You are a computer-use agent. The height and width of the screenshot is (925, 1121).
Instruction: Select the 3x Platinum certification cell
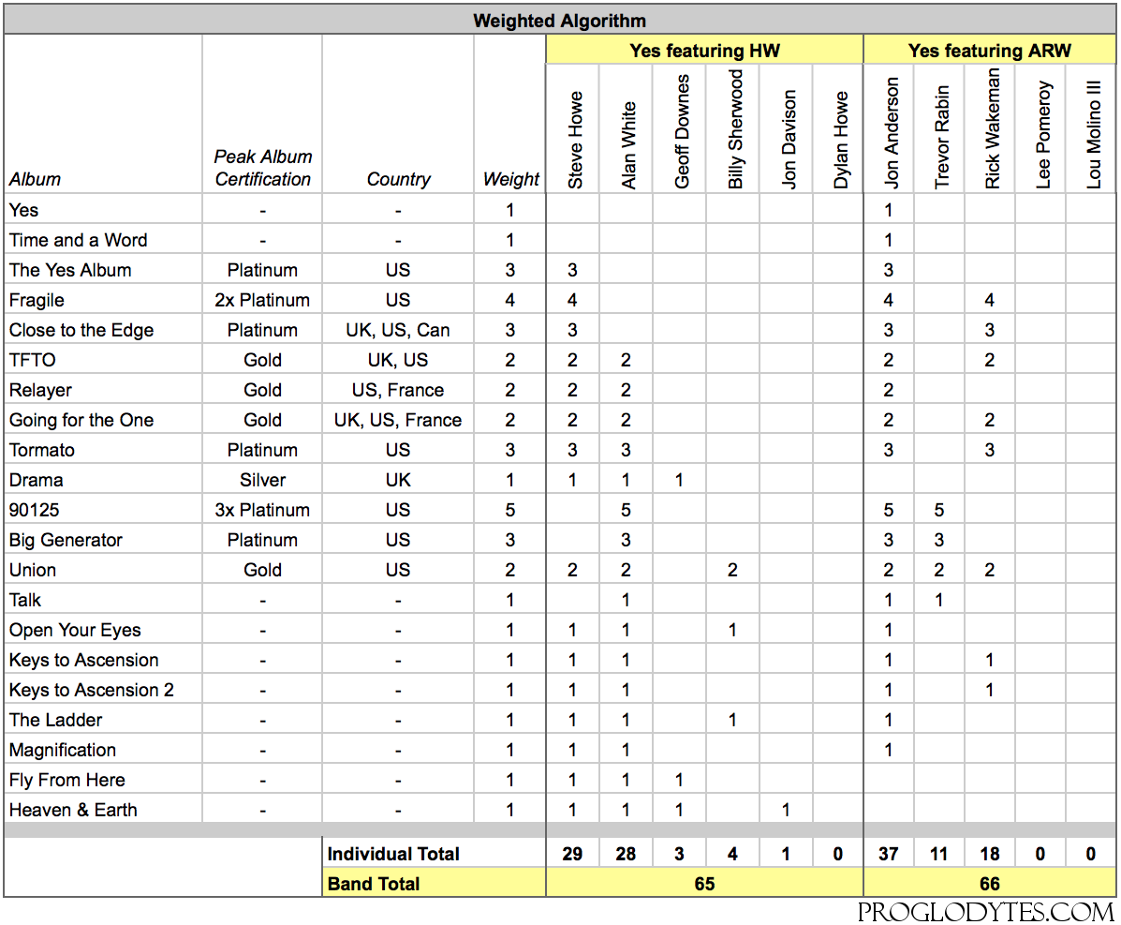(x=262, y=510)
